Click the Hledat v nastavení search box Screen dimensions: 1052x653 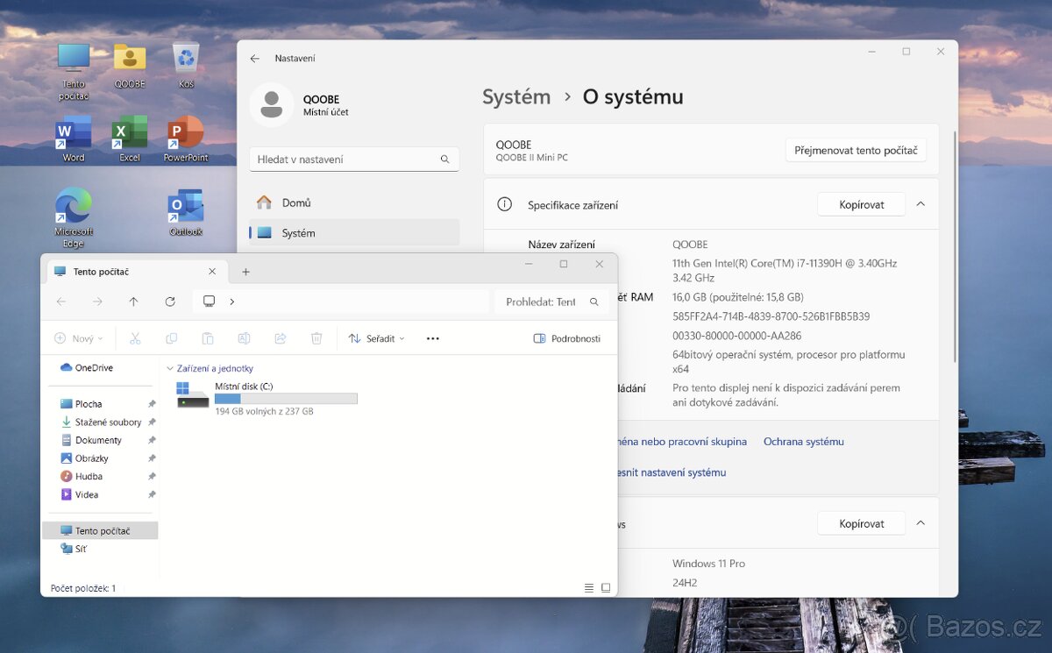(354, 159)
